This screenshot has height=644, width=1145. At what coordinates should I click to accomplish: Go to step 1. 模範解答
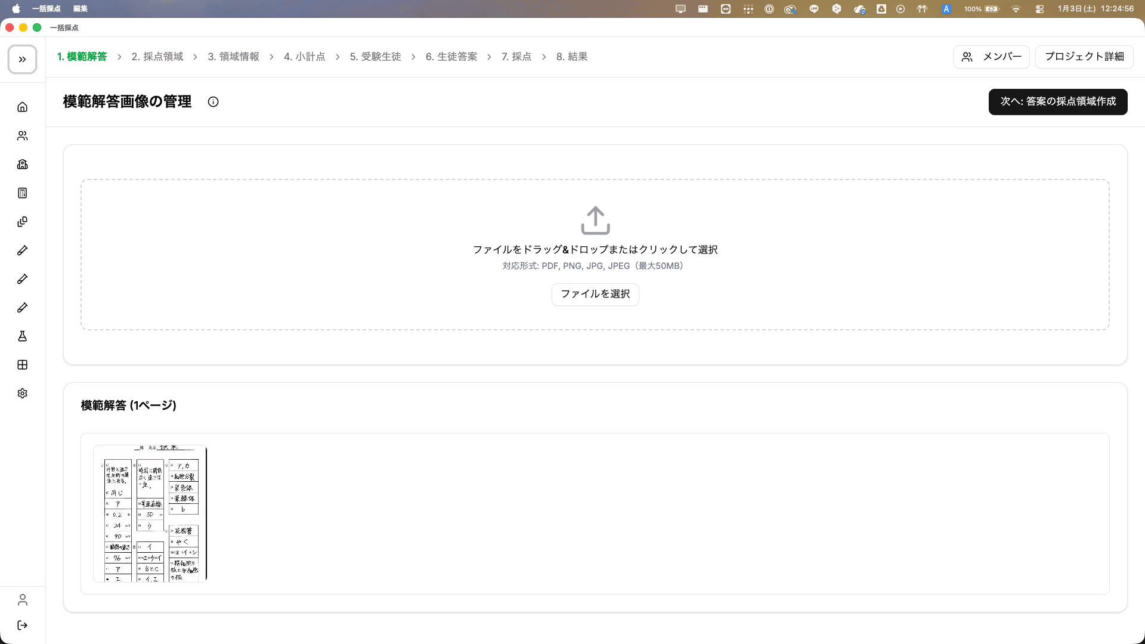click(82, 57)
